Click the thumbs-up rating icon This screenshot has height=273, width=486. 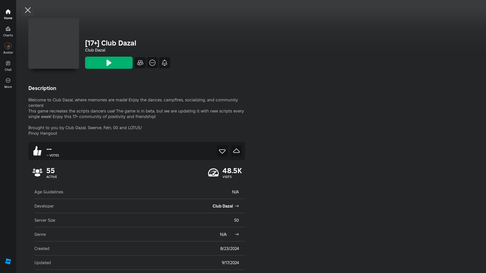point(37,151)
